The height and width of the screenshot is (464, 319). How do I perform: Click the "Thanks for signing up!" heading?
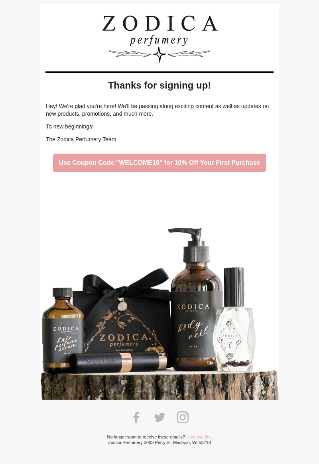[x=159, y=85]
